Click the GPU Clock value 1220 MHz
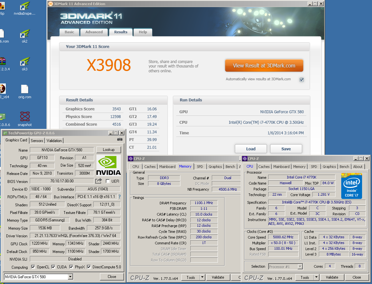Image resolution: width=372 pixels, height=284 pixels. pos(40,243)
